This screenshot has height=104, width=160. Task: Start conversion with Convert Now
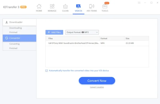click(97, 81)
